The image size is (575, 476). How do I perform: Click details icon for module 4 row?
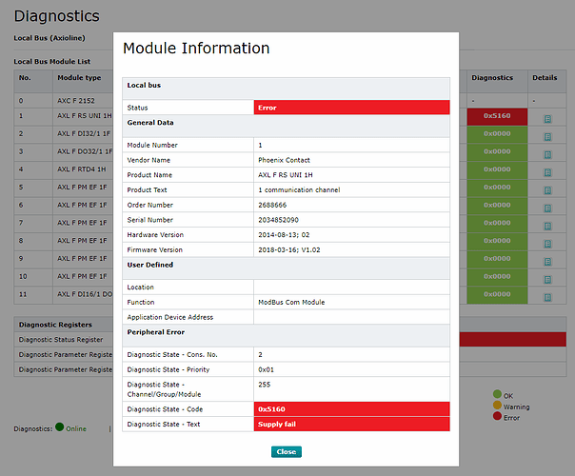click(546, 170)
